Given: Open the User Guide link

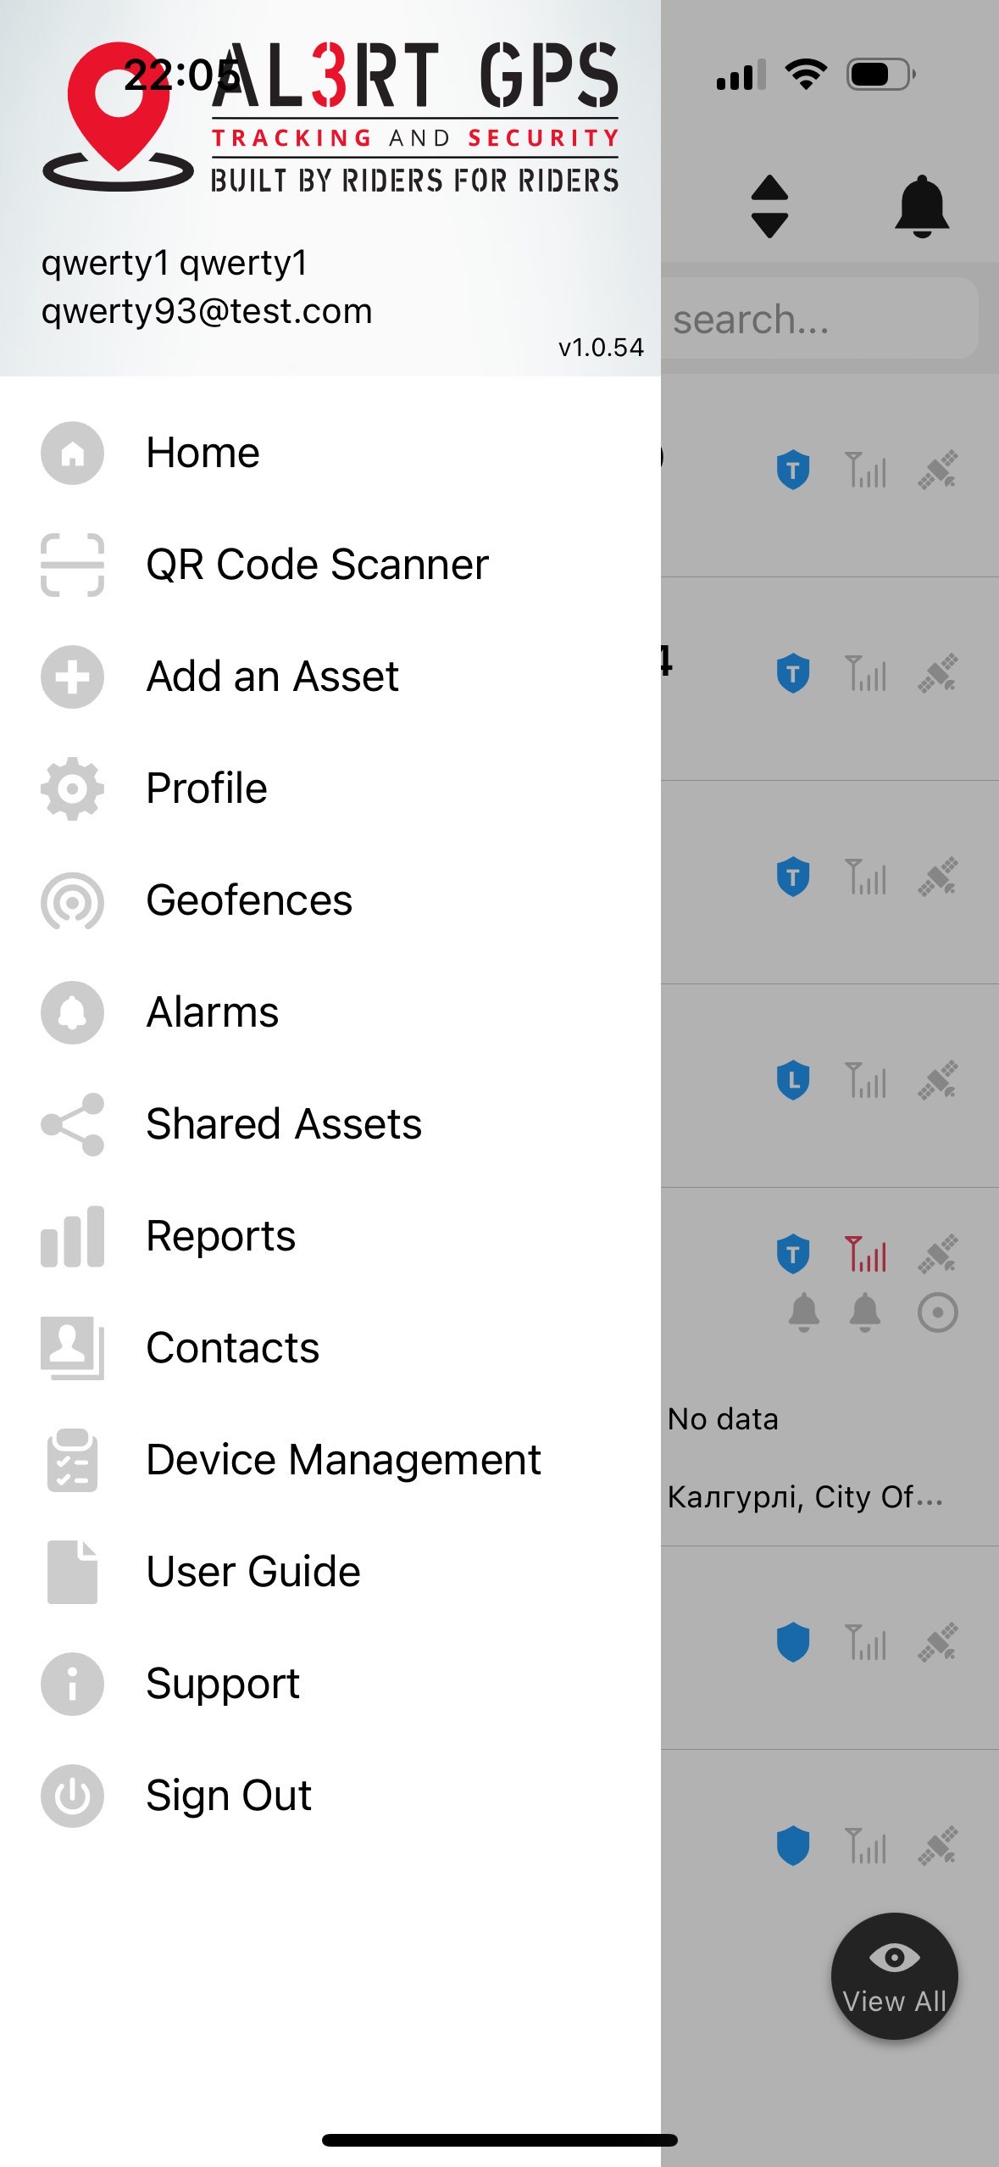Looking at the screenshot, I should point(253,1572).
